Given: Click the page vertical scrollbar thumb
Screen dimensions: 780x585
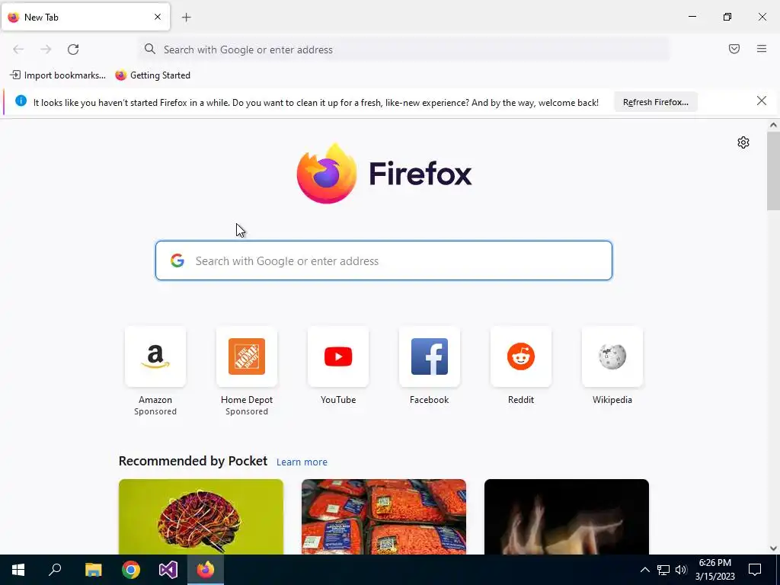Looking at the screenshot, I should coord(773,171).
